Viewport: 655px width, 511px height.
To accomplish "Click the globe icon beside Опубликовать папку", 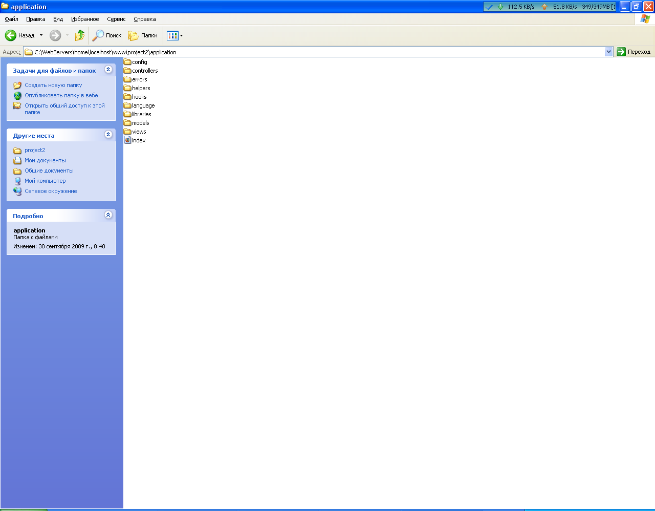I will coord(17,96).
